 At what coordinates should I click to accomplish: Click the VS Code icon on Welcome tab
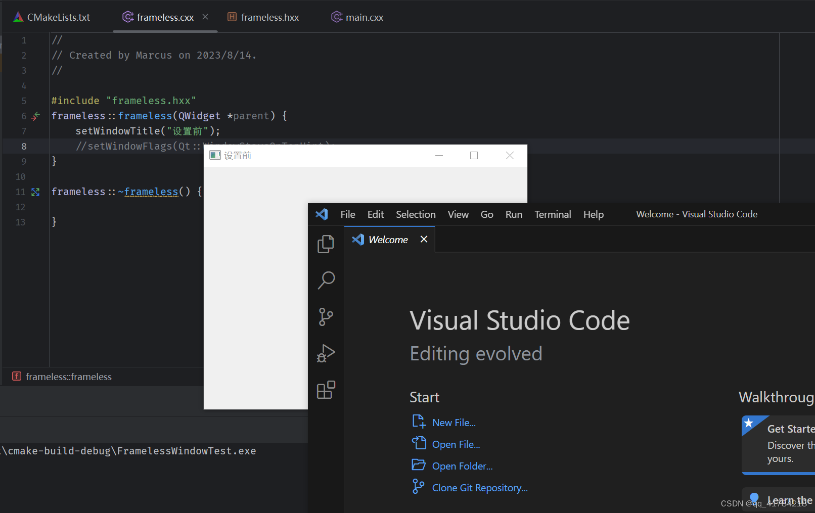coord(358,239)
